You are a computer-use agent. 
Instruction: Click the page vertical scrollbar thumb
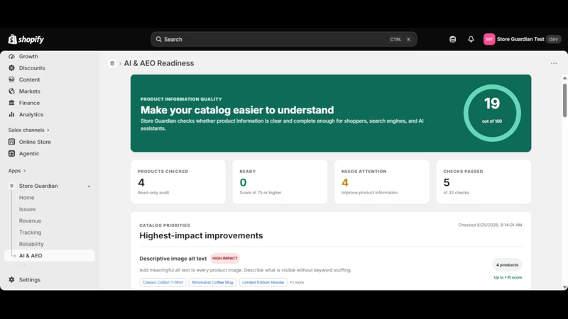564,100
